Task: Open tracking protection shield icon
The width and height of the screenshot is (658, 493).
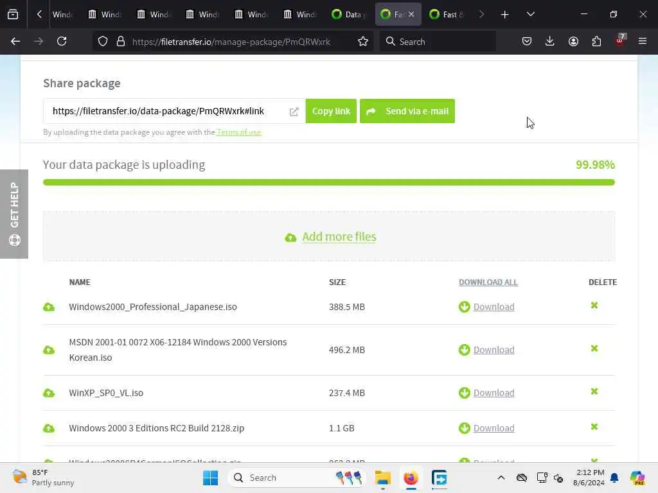Action: point(103,42)
